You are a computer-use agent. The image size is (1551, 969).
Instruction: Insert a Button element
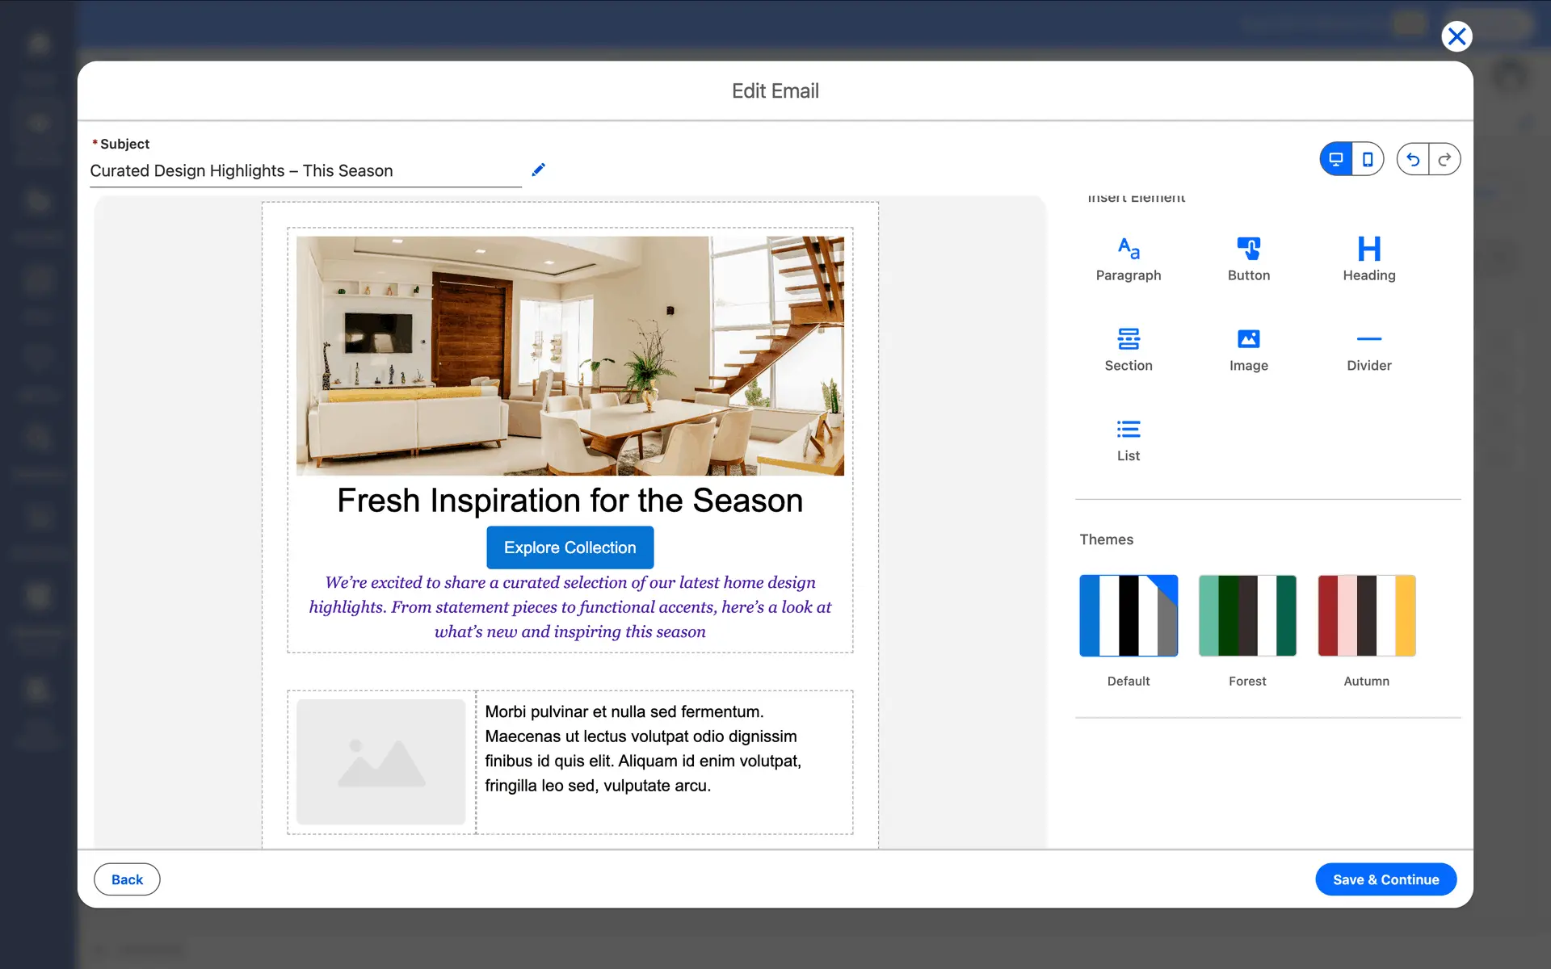coord(1248,258)
